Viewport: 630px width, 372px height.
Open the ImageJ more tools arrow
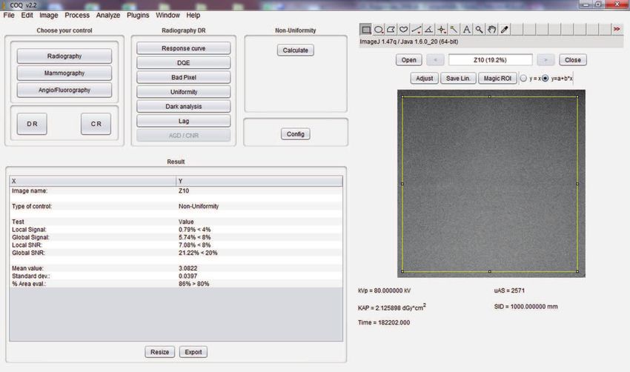(x=617, y=30)
